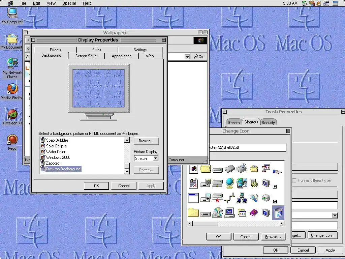
Task: Open the File menu in menu bar
Action: [x=23, y=3]
